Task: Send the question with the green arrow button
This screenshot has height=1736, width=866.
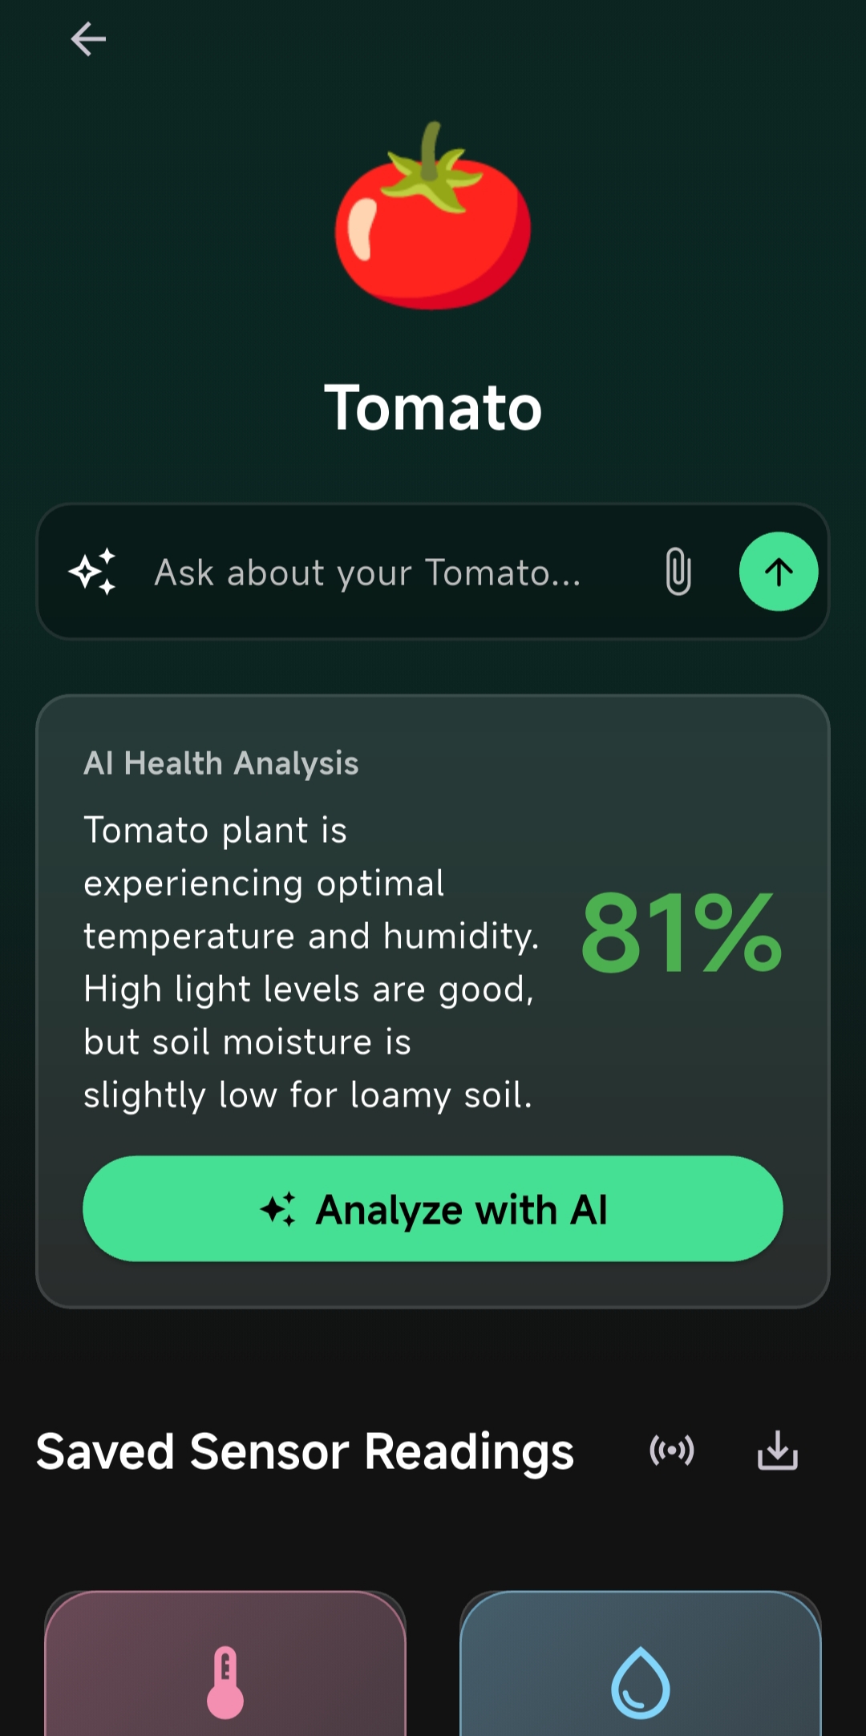Action: pyautogui.click(x=778, y=572)
